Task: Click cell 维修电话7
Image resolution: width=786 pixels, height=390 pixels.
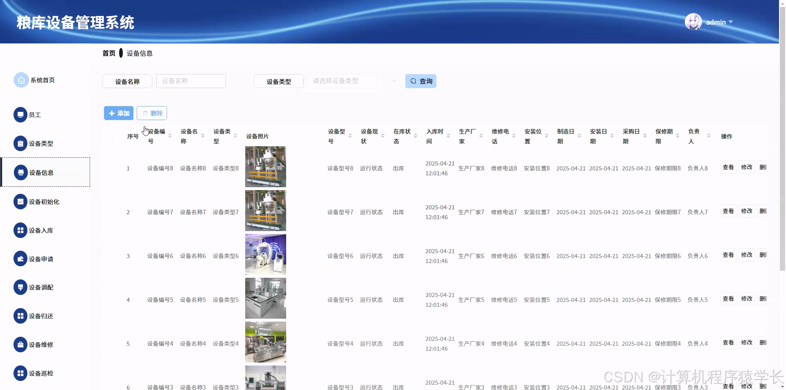Action: click(x=504, y=212)
